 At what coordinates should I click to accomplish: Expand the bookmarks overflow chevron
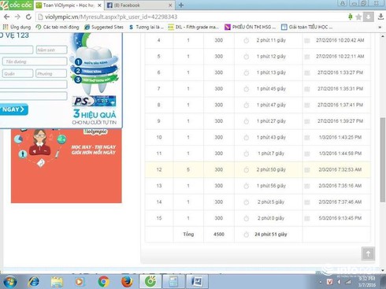pos(380,27)
